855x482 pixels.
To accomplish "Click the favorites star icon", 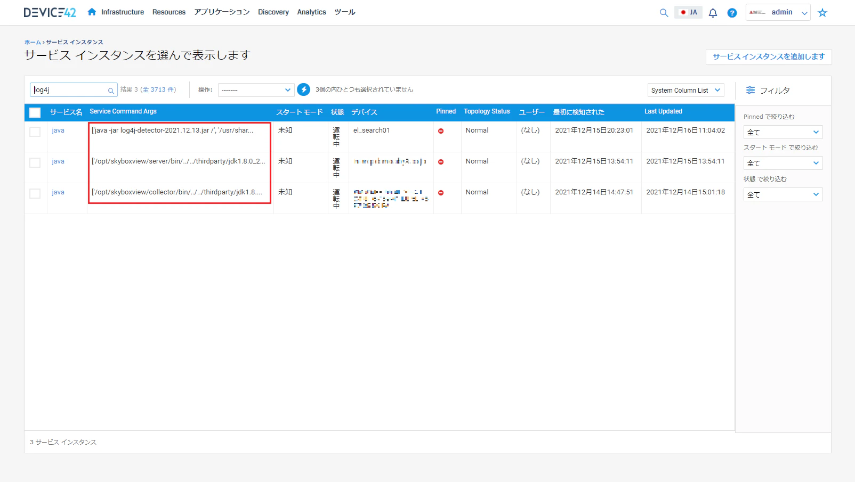I will pyautogui.click(x=822, y=13).
